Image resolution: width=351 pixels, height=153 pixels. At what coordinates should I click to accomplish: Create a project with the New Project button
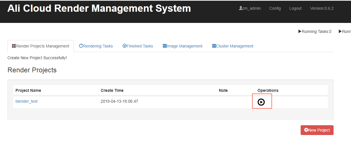pyautogui.click(x=317, y=130)
